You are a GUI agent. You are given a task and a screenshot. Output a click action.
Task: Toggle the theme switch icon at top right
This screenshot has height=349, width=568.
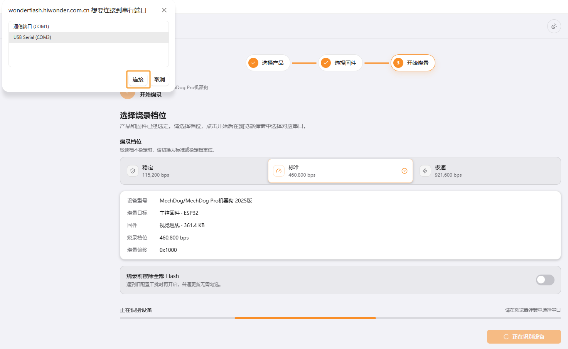pos(554,26)
